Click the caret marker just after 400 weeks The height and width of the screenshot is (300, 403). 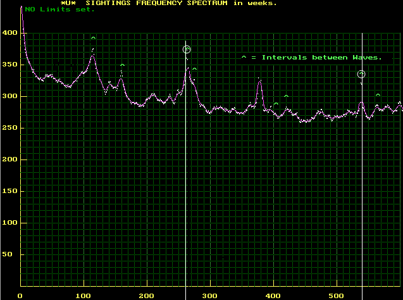276,103
